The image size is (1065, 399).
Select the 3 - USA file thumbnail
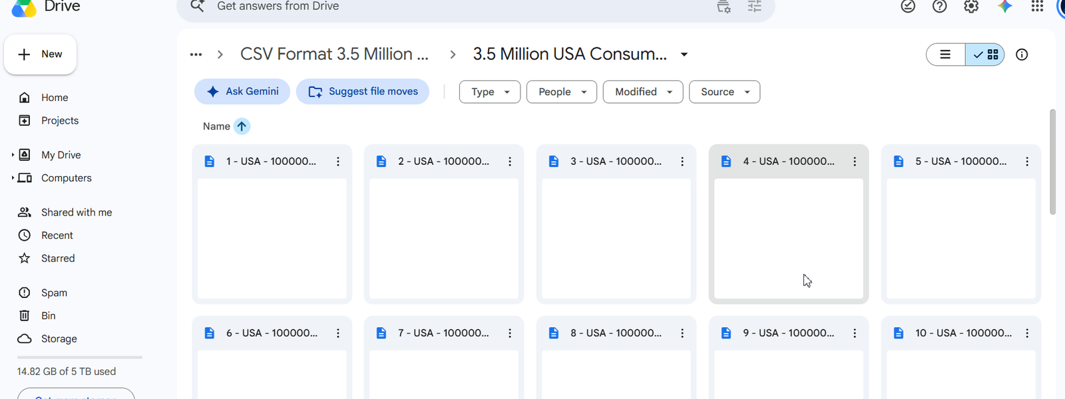pos(616,239)
